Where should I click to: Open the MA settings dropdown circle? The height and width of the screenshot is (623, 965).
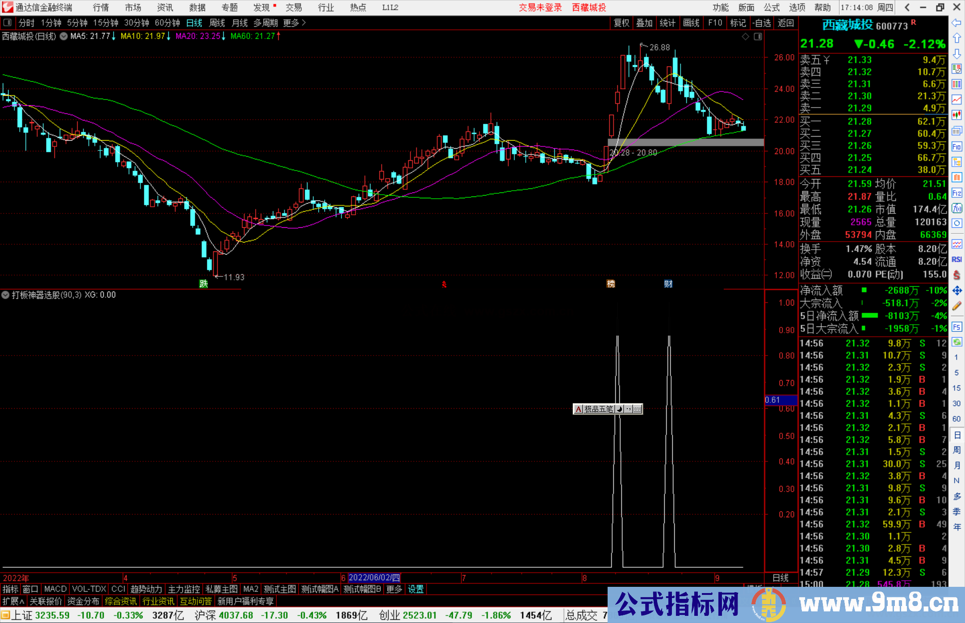pos(64,36)
